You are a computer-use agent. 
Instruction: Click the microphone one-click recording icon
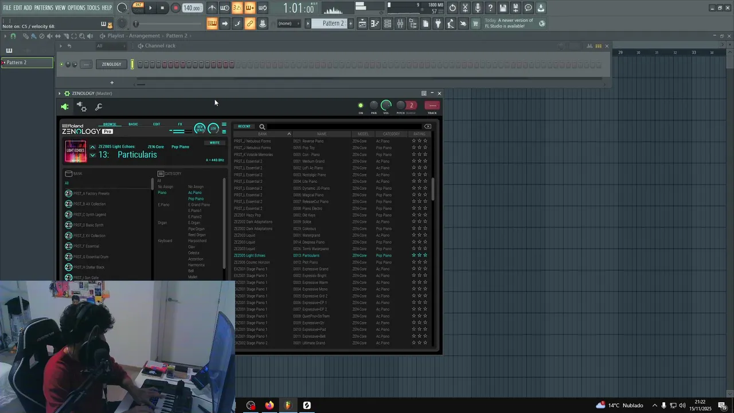478,8
